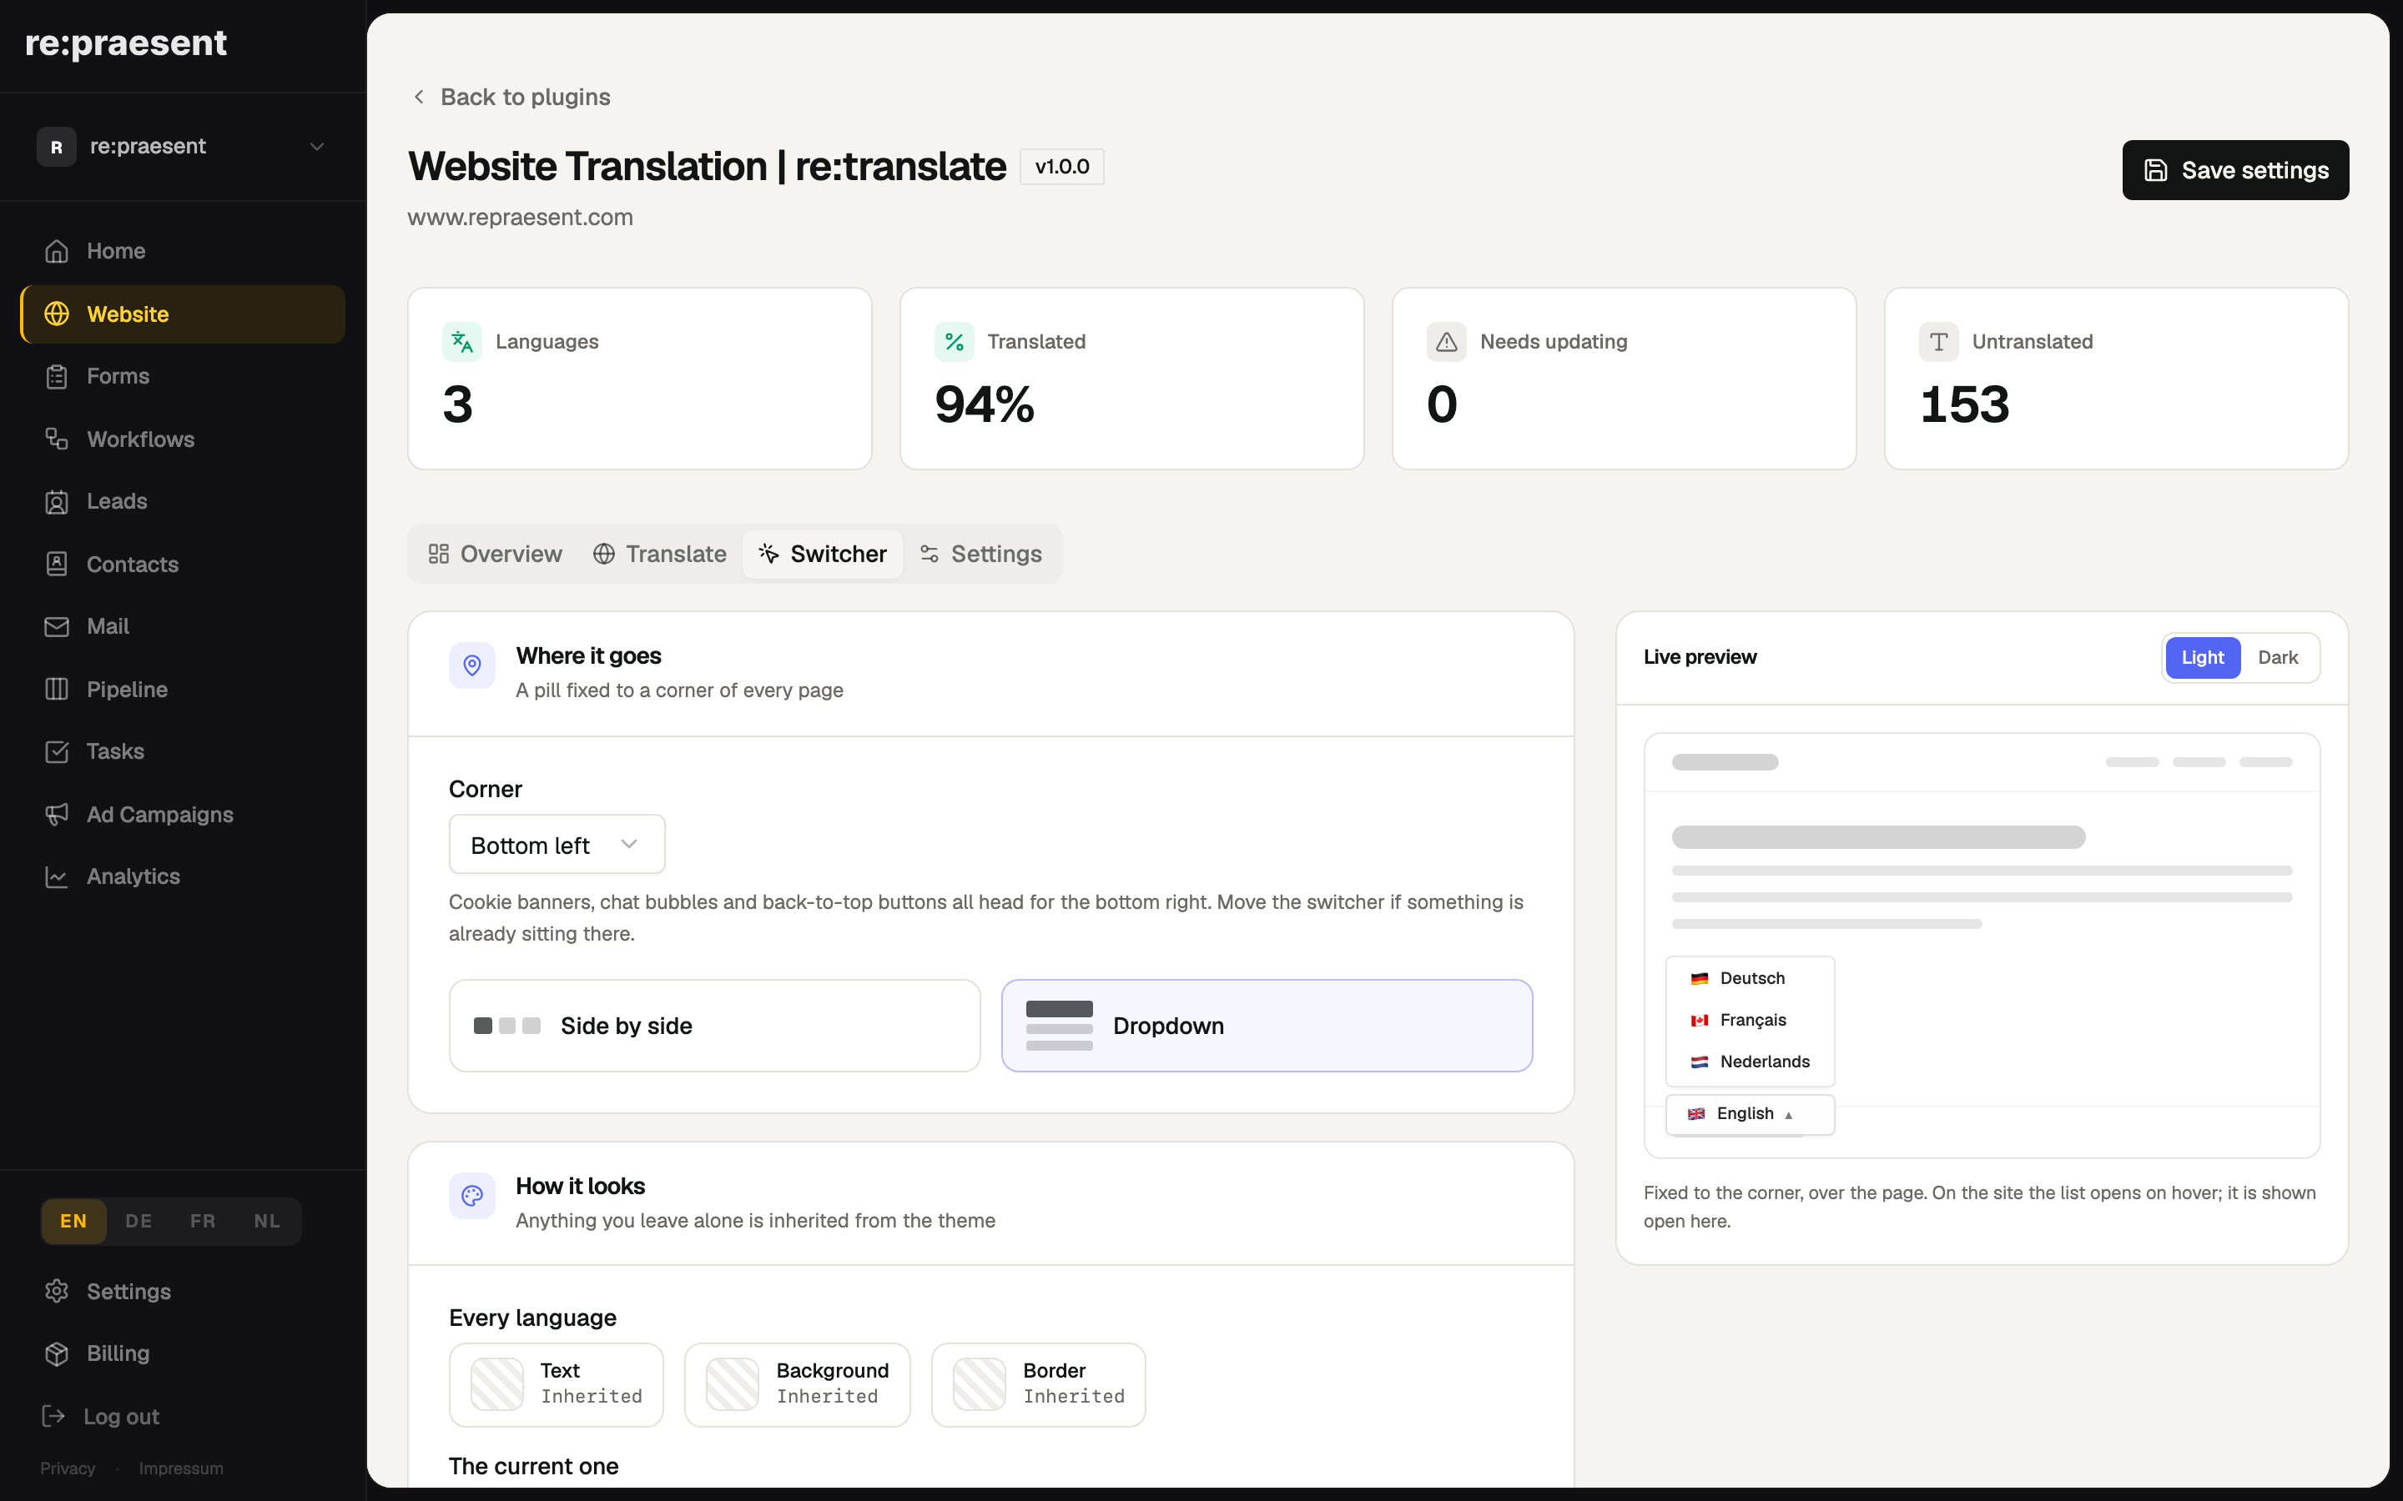Select the Side by side layout option
2403x1501 pixels.
click(715, 1026)
